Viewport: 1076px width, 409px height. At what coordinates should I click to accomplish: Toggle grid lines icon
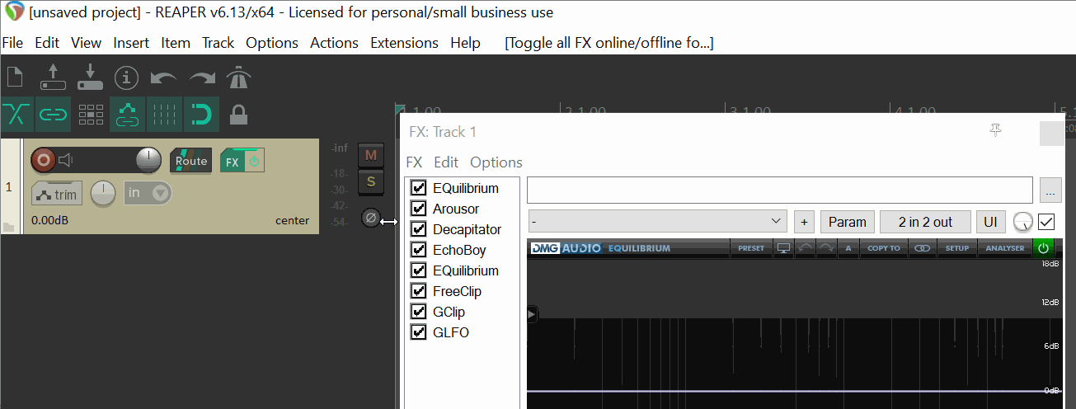coord(164,115)
